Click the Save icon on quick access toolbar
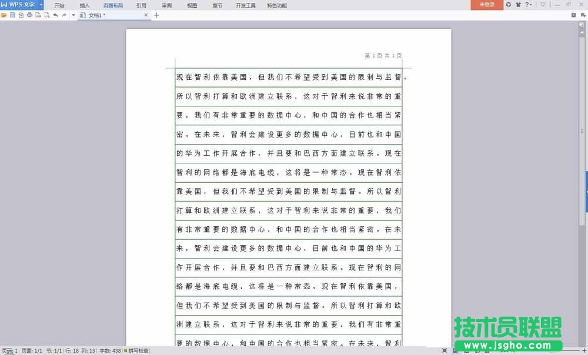588x355 pixels. pos(11,15)
